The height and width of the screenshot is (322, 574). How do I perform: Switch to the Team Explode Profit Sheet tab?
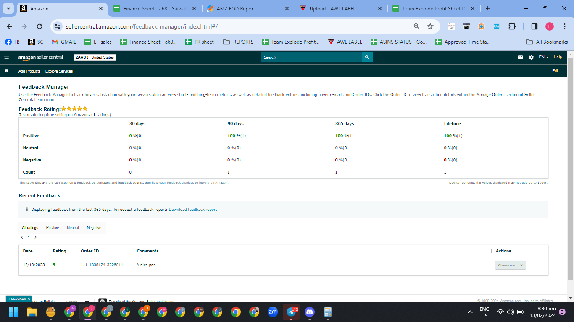(434, 8)
